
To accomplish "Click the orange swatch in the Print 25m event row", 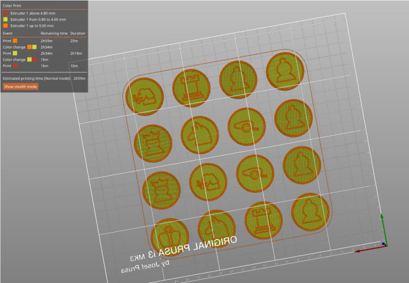I will pyautogui.click(x=15, y=41).
